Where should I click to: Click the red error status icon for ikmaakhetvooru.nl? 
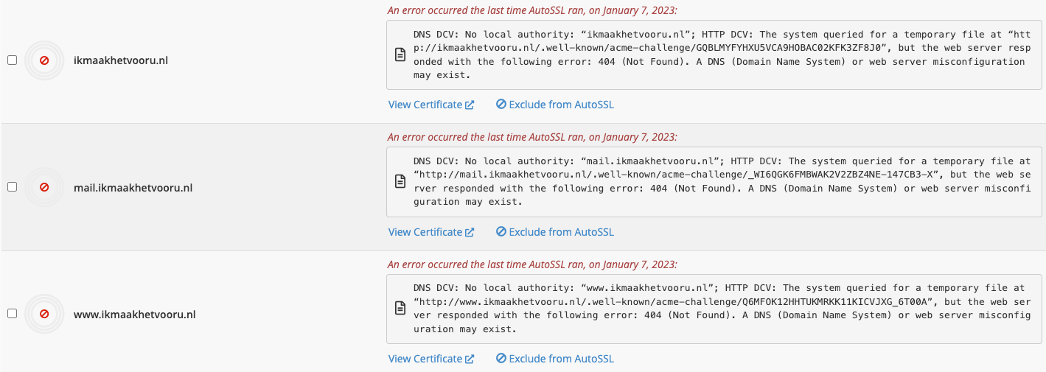44,60
